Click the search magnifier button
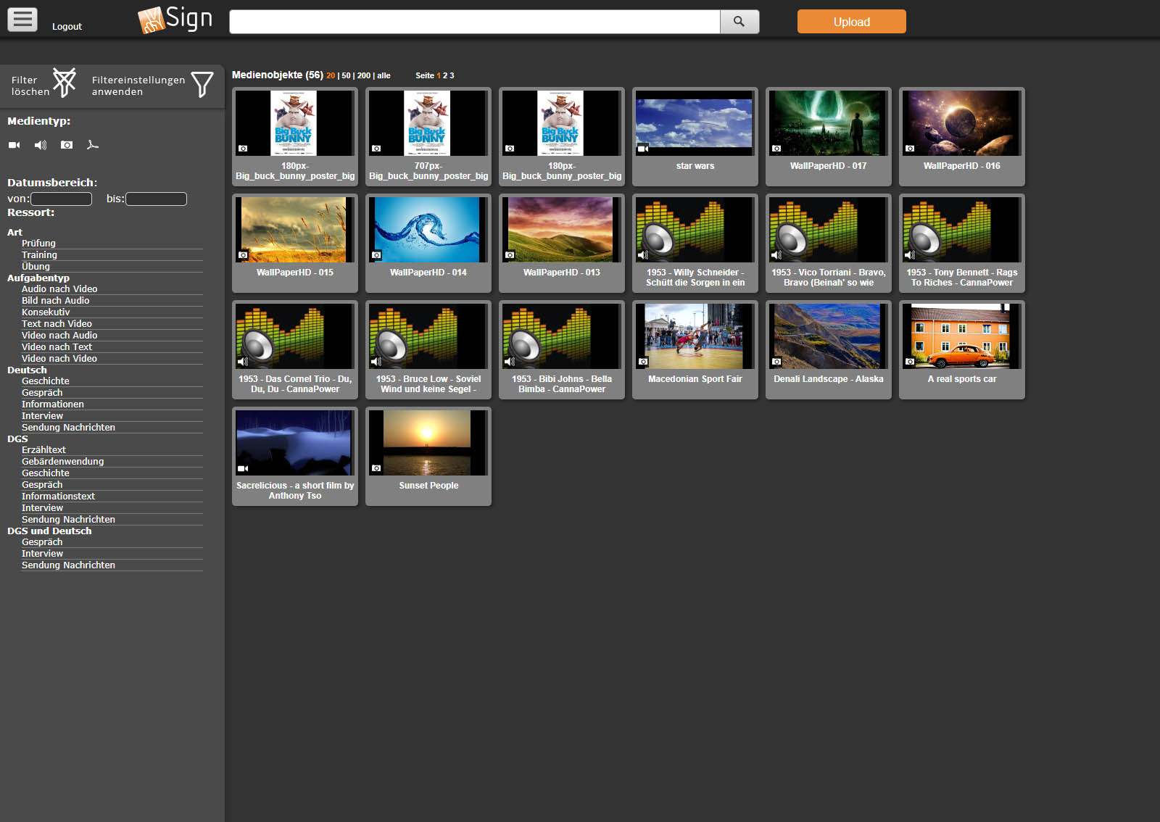This screenshot has height=822, width=1160. 739,22
